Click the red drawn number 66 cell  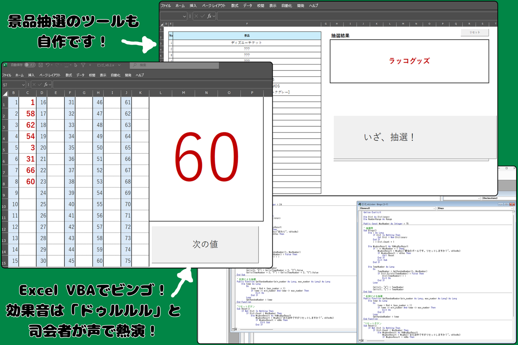27,170
